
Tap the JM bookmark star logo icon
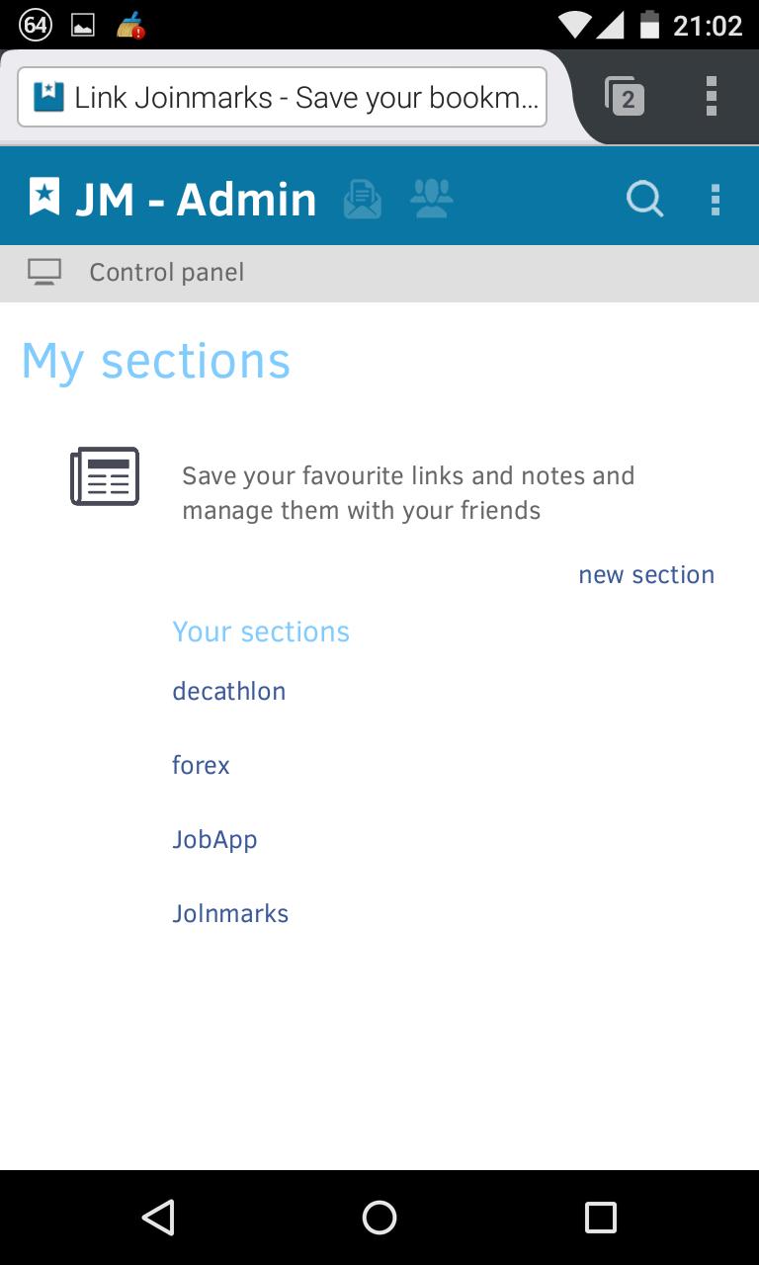44,197
